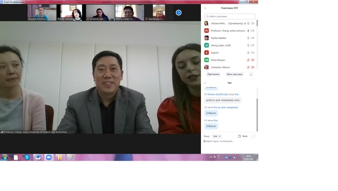Toggle Professor Cheng's camera icon in list
The width and height of the screenshot is (338, 191).
tap(252, 31)
